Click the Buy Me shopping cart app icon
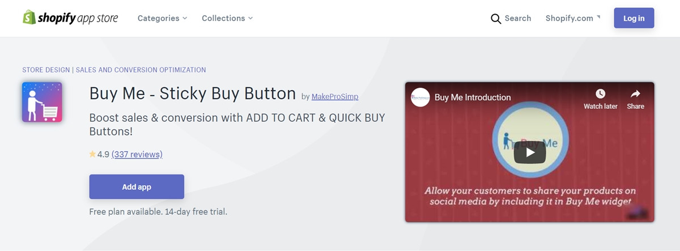Viewport: 680px width, 251px height. click(42, 102)
